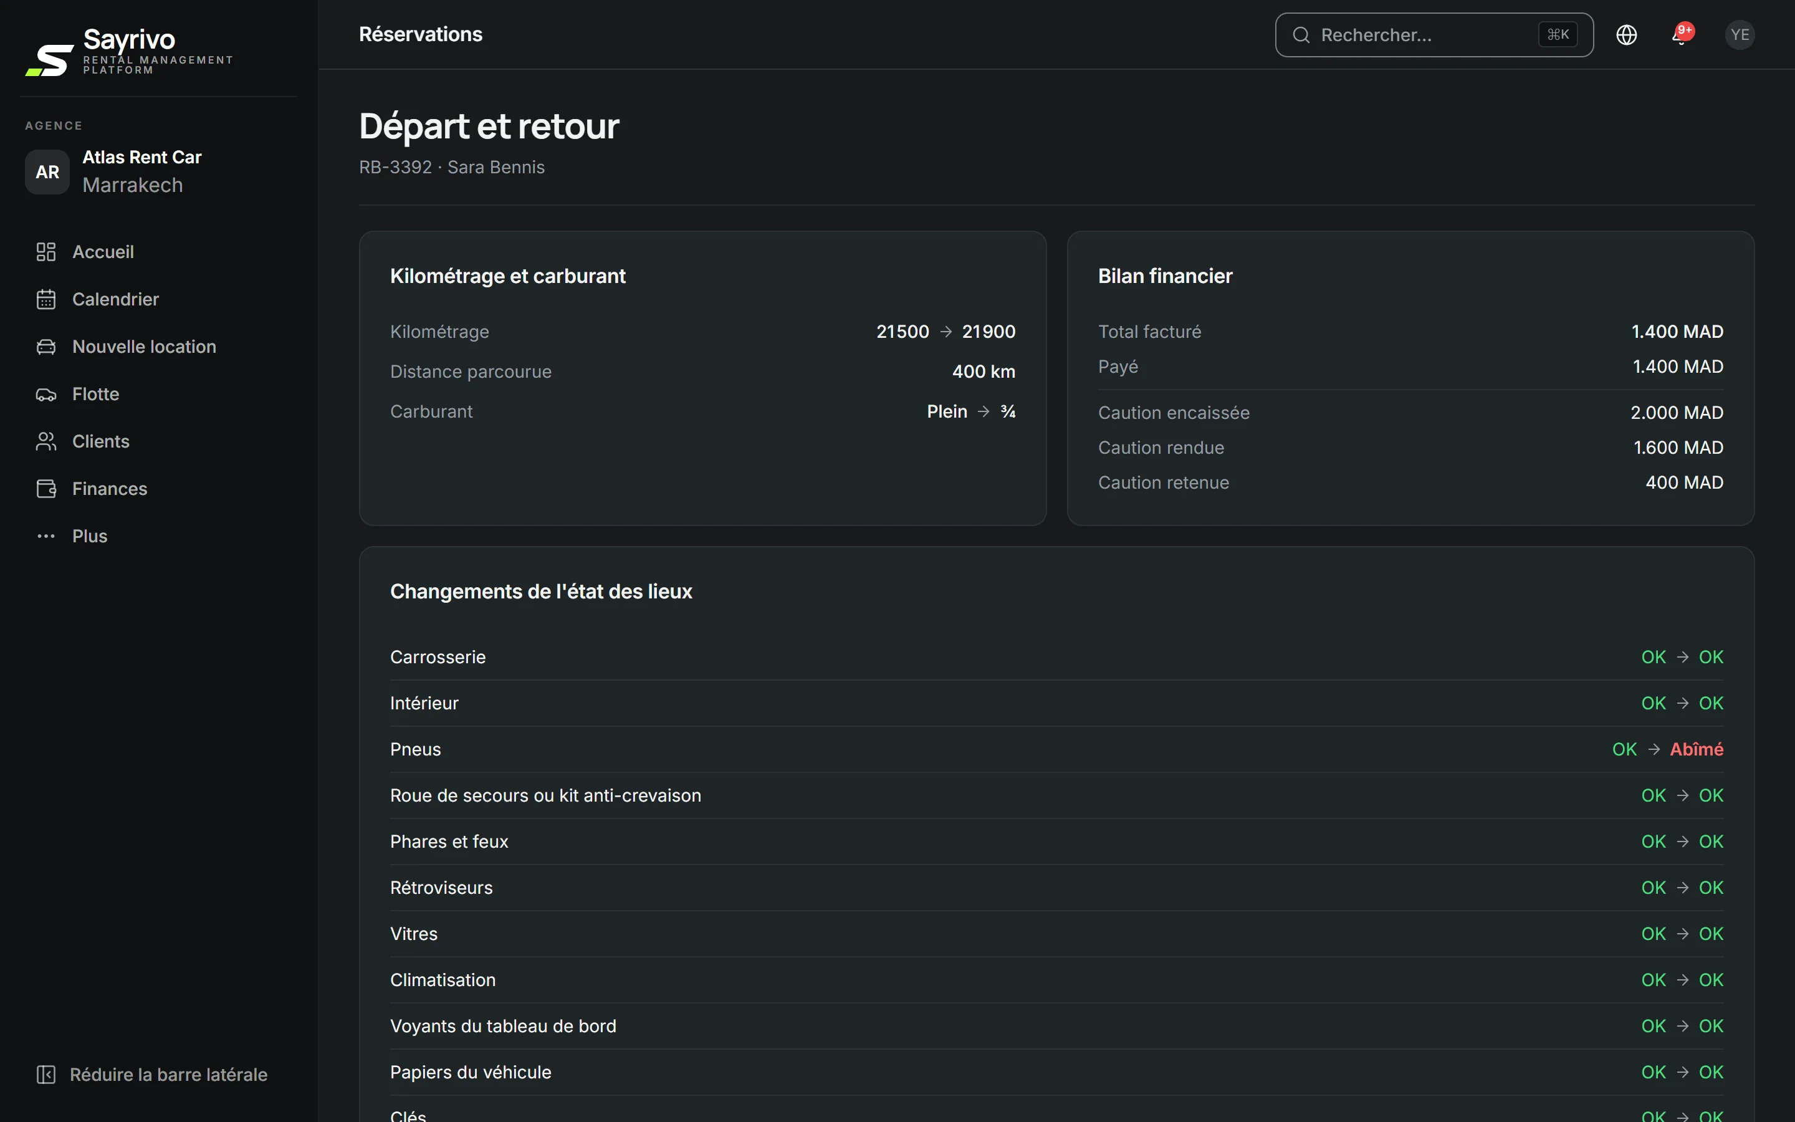Click the Flotte car icon

point(46,394)
